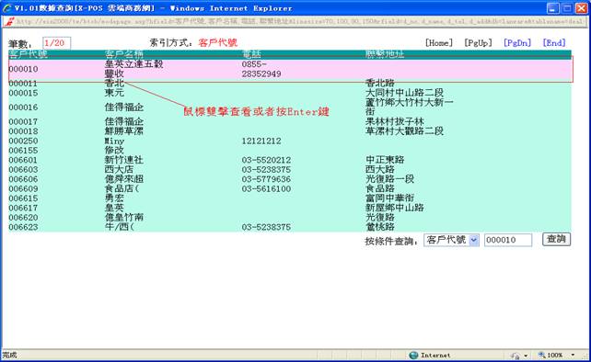Image resolution: width=591 pixels, height=362 pixels.
Task: Click customer name 勇宏
Action: [114, 198]
